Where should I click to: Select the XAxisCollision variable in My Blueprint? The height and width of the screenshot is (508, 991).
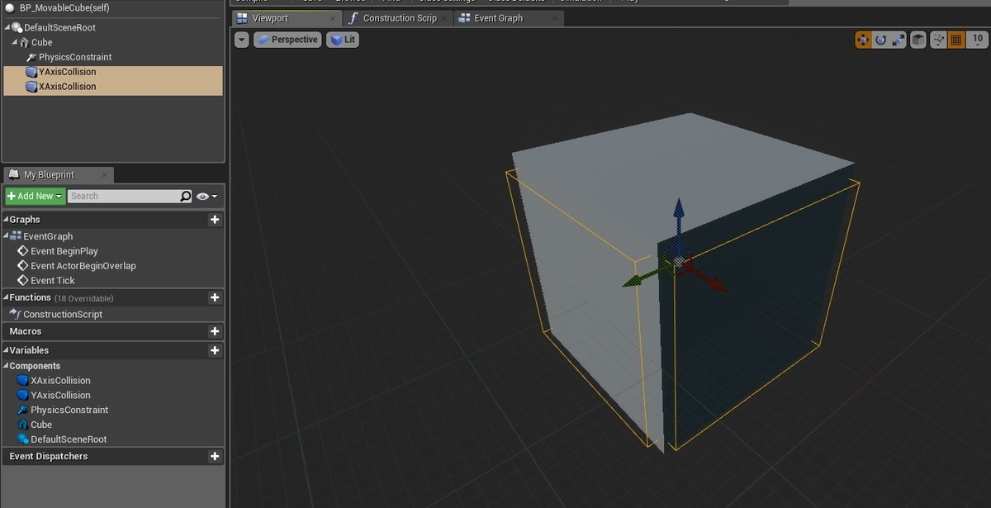coord(60,381)
